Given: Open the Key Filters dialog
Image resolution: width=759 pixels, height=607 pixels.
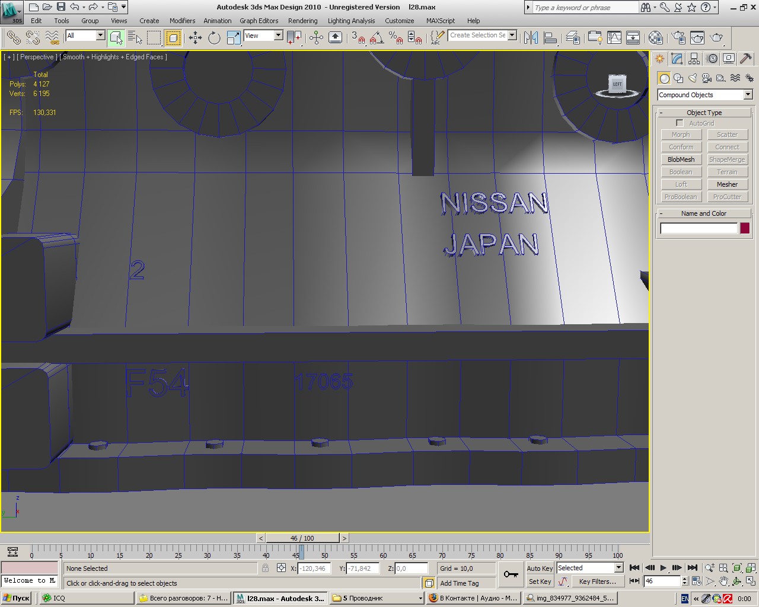Looking at the screenshot, I should 597,582.
